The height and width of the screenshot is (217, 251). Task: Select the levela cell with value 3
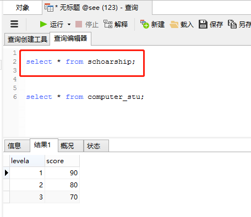[27, 197]
